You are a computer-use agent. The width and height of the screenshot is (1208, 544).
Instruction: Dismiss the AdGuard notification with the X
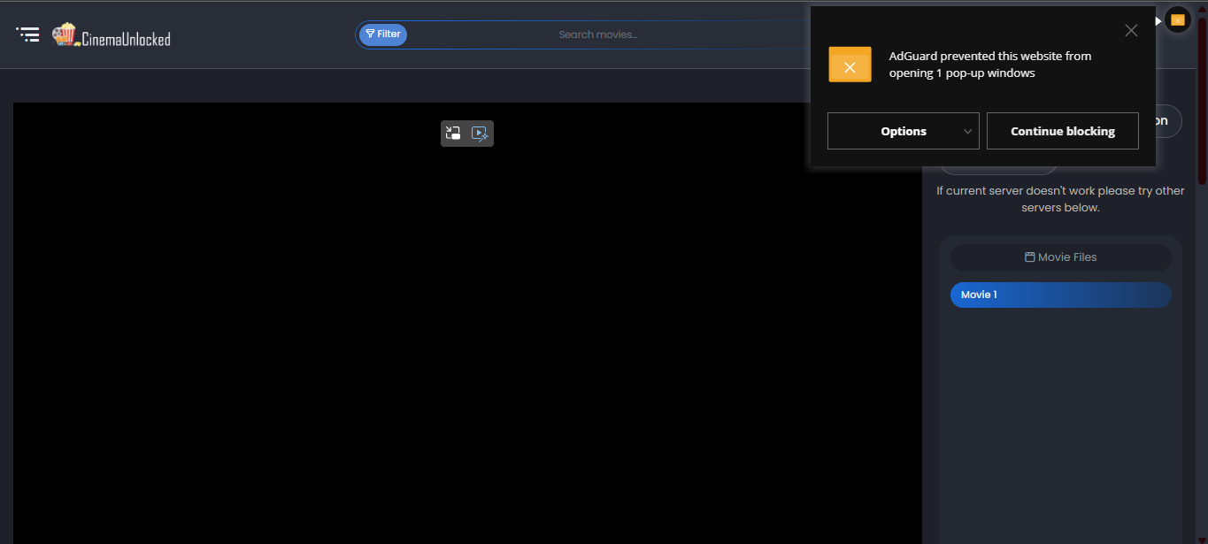tap(1131, 30)
